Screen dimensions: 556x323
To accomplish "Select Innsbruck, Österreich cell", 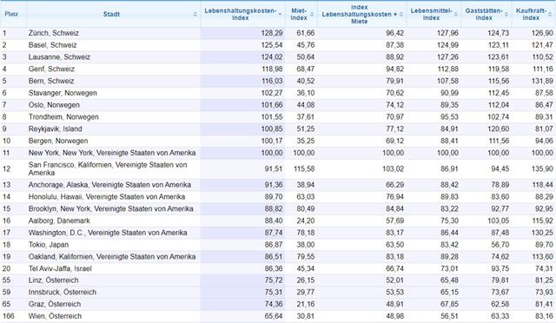I will (x=114, y=293).
